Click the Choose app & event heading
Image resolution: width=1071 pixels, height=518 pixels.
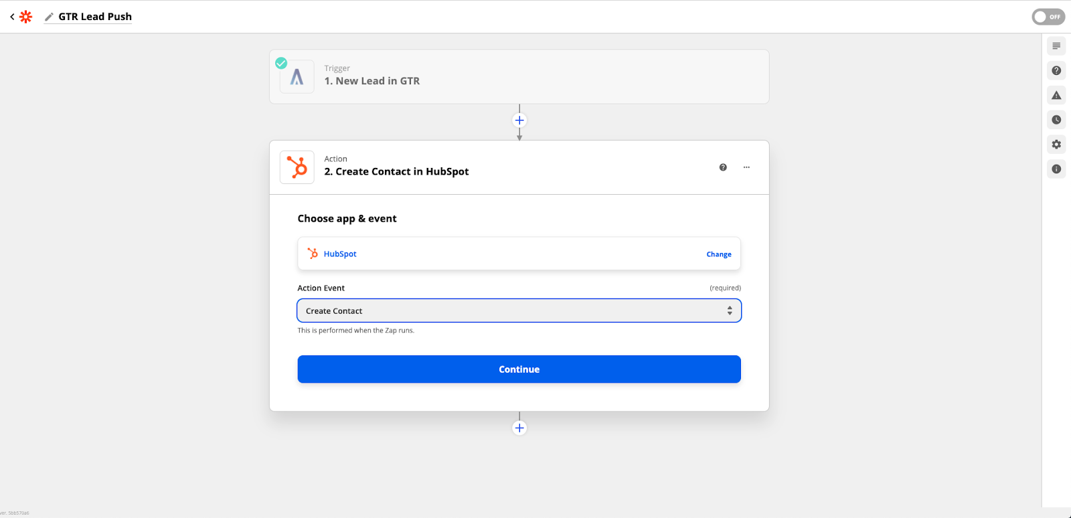coord(347,219)
